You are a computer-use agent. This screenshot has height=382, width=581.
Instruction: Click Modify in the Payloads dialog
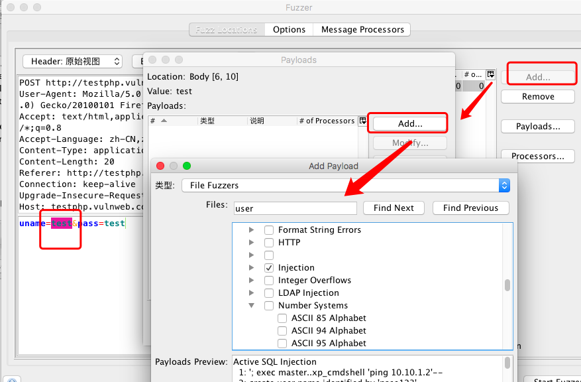pos(410,143)
